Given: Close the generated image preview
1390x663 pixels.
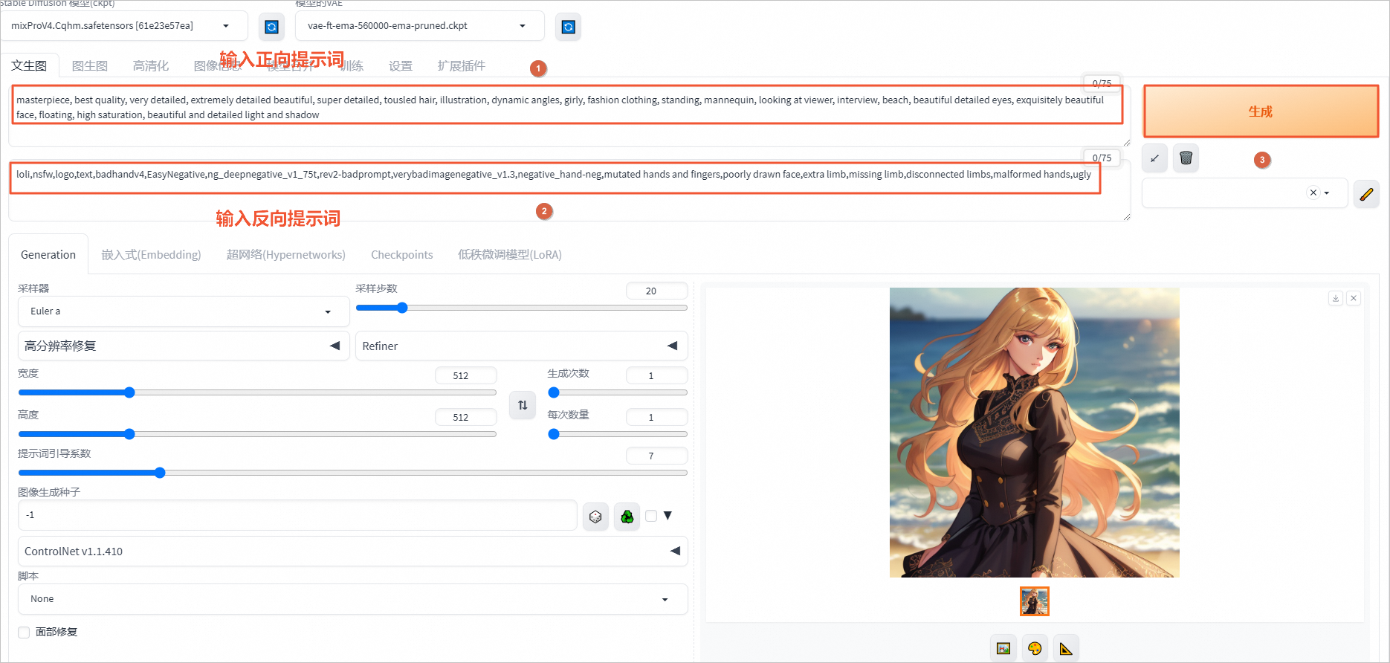Looking at the screenshot, I should [1354, 298].
